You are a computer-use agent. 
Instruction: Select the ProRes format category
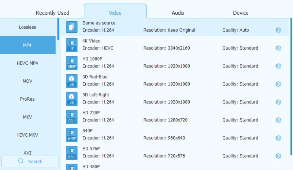28,99
